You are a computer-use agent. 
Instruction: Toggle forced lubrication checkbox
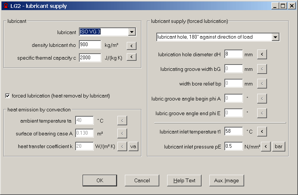[x=7, y=96]
